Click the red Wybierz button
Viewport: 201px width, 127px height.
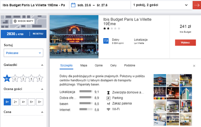point(185,42)
